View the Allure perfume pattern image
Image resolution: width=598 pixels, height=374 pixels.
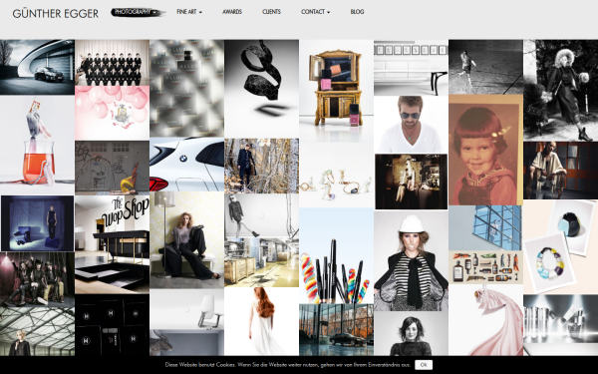[x=187, y=88]
